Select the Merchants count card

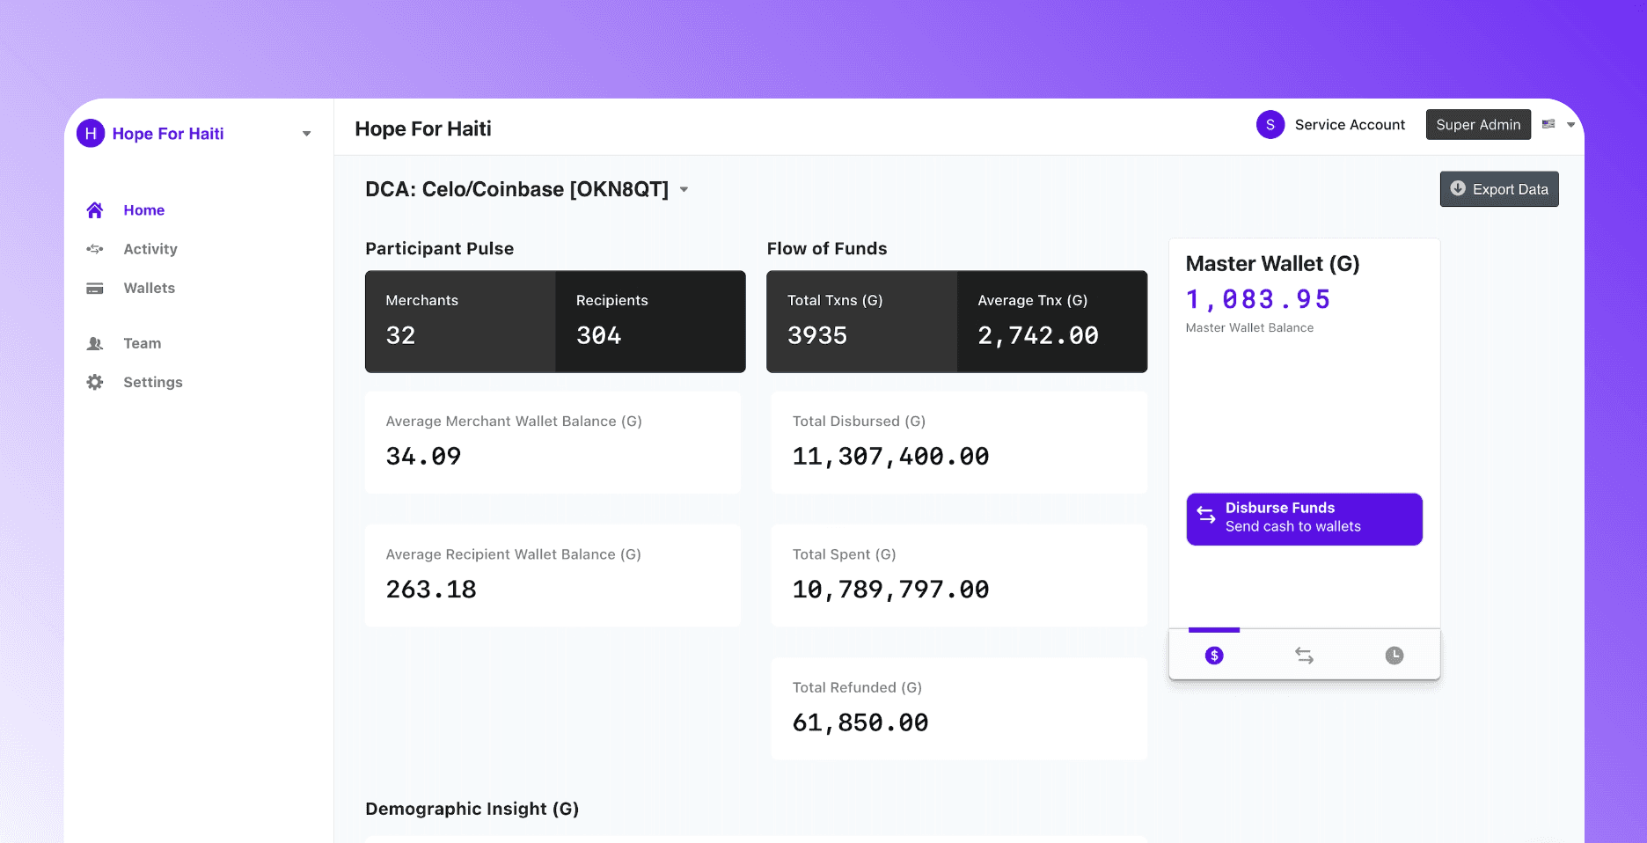(460, 321)
